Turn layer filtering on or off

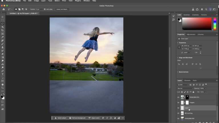click(206, 84)
